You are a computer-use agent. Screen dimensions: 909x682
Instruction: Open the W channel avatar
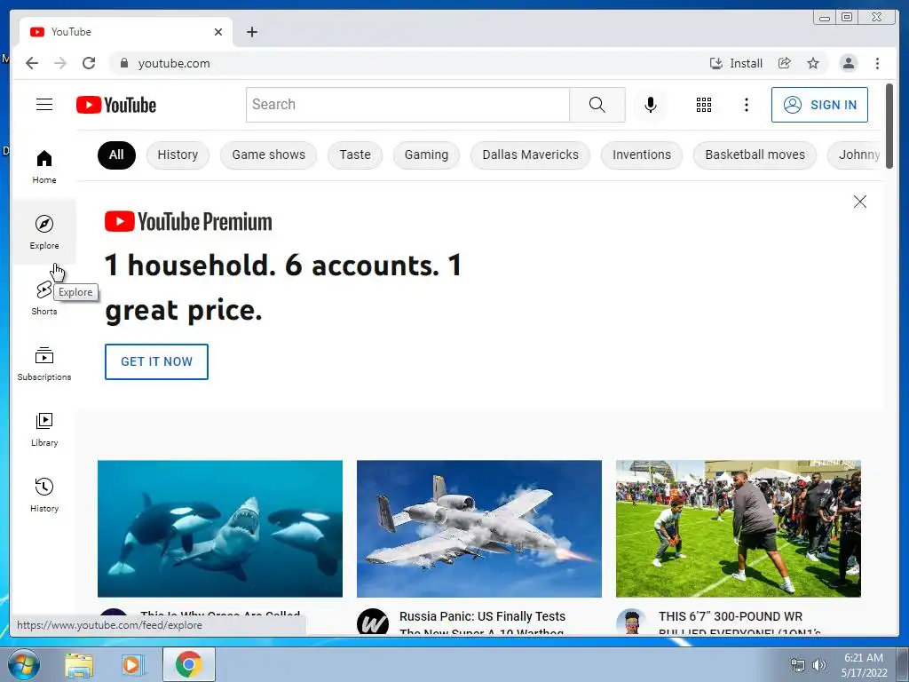tap(373, 622)
